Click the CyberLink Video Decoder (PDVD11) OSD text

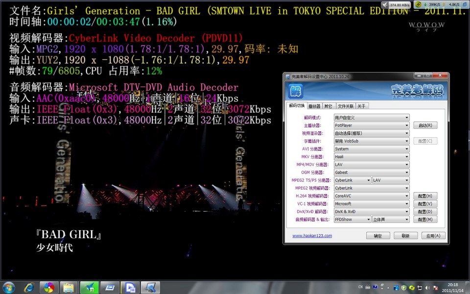156,38
